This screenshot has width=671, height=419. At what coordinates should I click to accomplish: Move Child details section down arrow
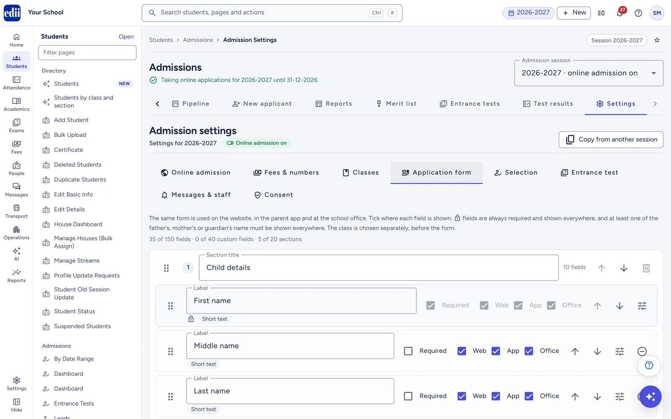click(x=624, y=268)
